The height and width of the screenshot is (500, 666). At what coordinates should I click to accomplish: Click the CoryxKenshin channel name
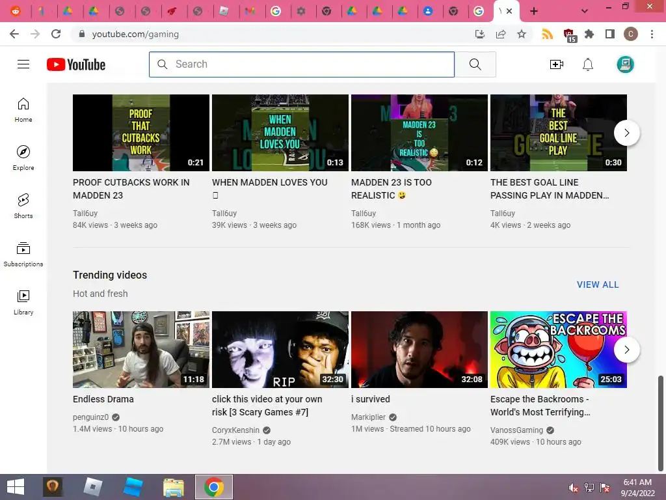(x=235, y=430)
